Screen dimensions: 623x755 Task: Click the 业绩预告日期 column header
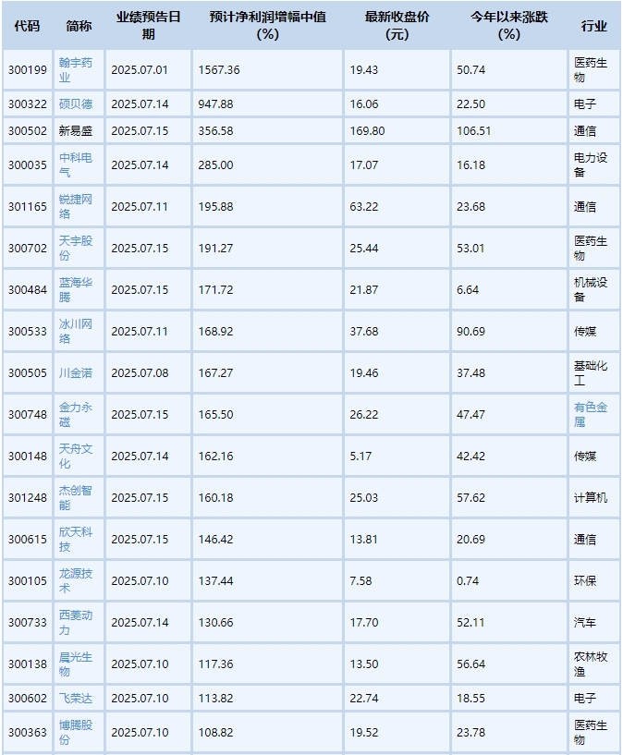point(148,26)
